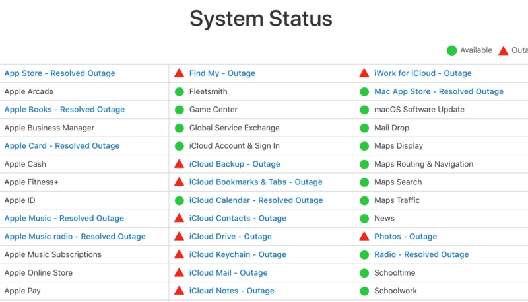Click the green dot beside iCloud Calendar
This screenshot has width=528, height=302.
click(179, 200)
